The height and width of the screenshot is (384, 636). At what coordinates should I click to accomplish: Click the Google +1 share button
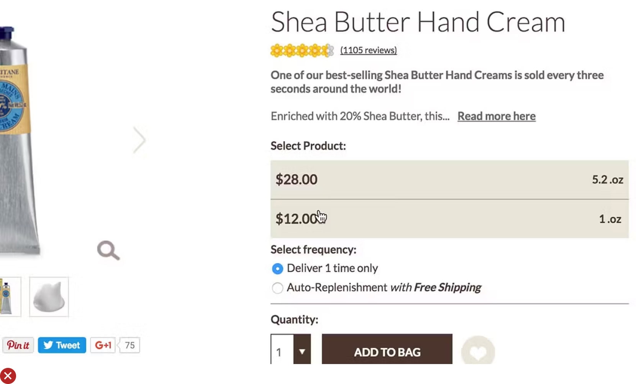pos(103,345)
